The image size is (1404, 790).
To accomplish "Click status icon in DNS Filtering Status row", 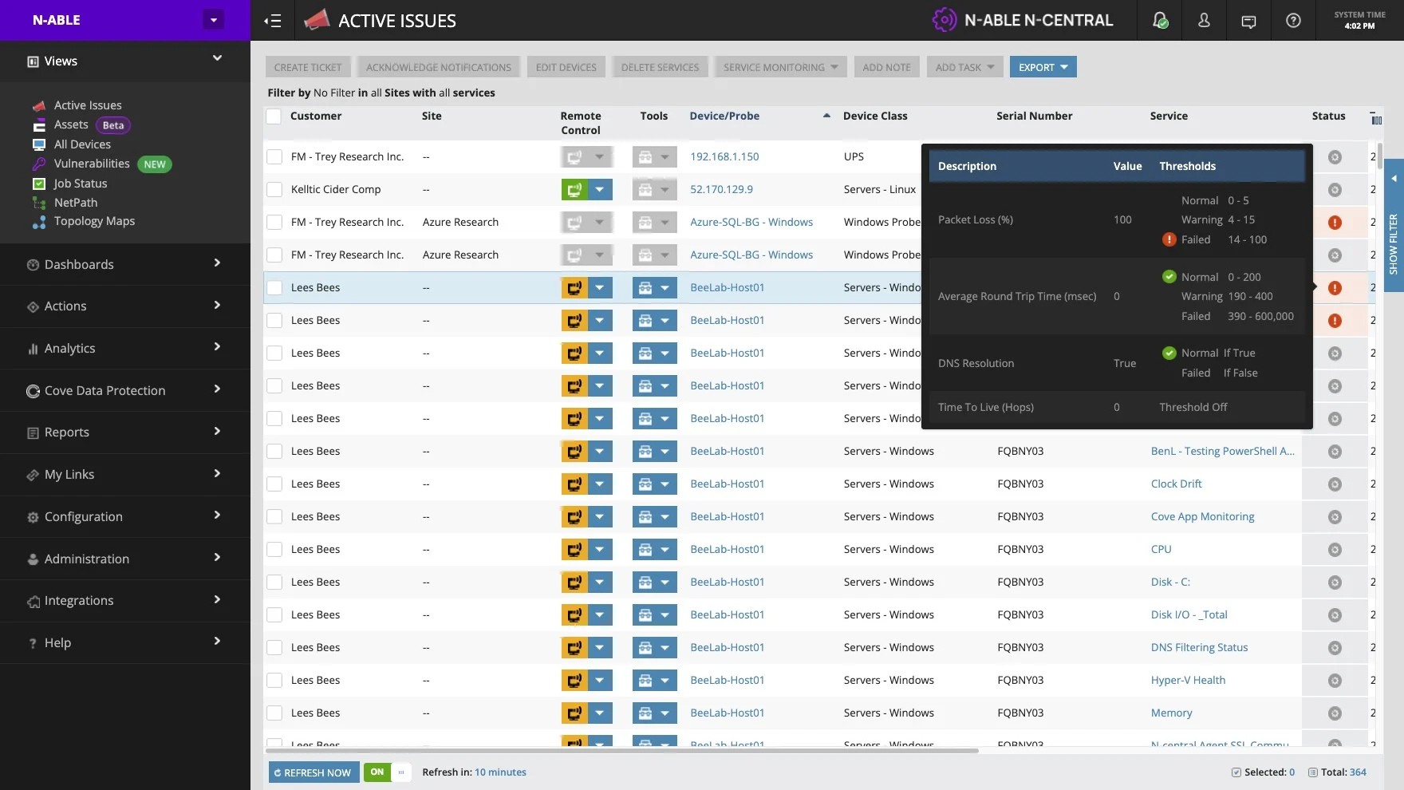I will (1335, 648).
